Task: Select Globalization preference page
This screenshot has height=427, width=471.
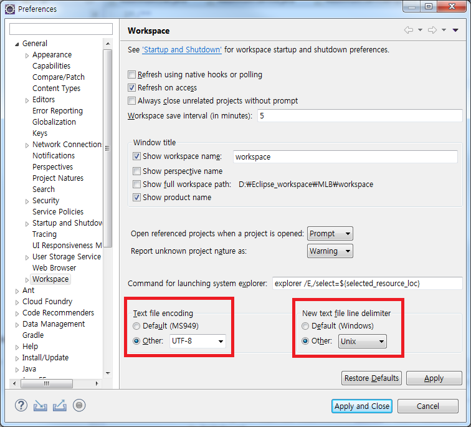Action: click(x=54, y=122)
